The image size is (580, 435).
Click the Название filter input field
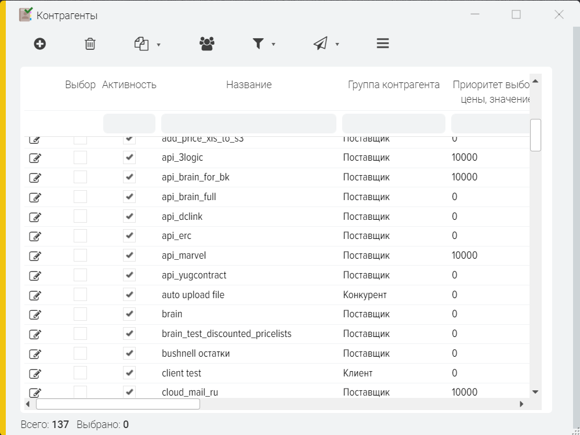248,124
